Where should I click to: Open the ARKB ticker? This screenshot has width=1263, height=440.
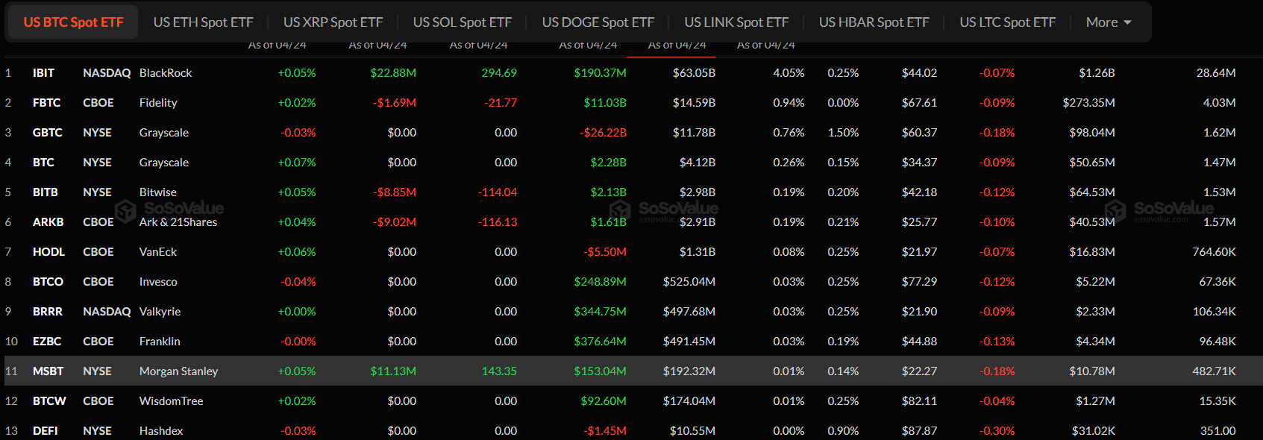coord(48,222)
